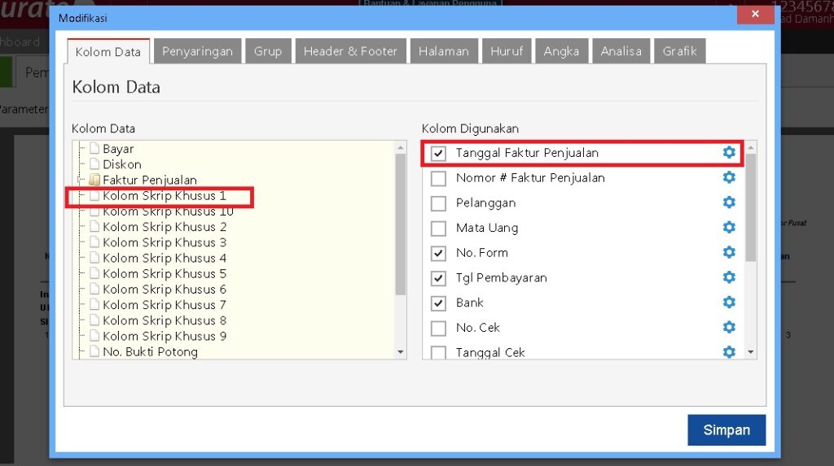Check the No. Cek column checkbox
Viewport: 834px width, 466px height.
click(438, 329)
